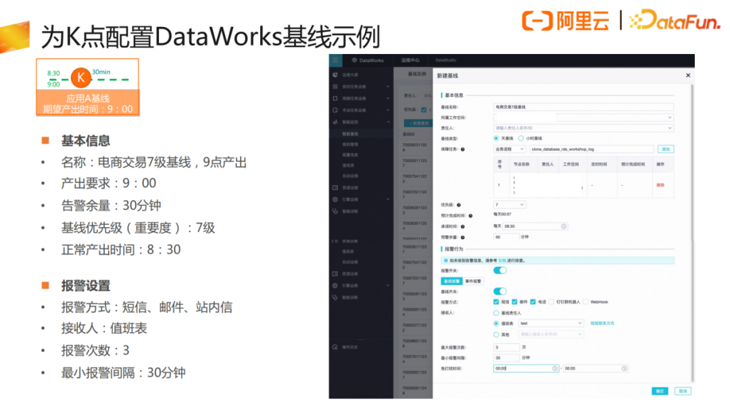Enable the WebHook checkbox
This screenshot has height=406, width=730.
(x=585, y=302)
